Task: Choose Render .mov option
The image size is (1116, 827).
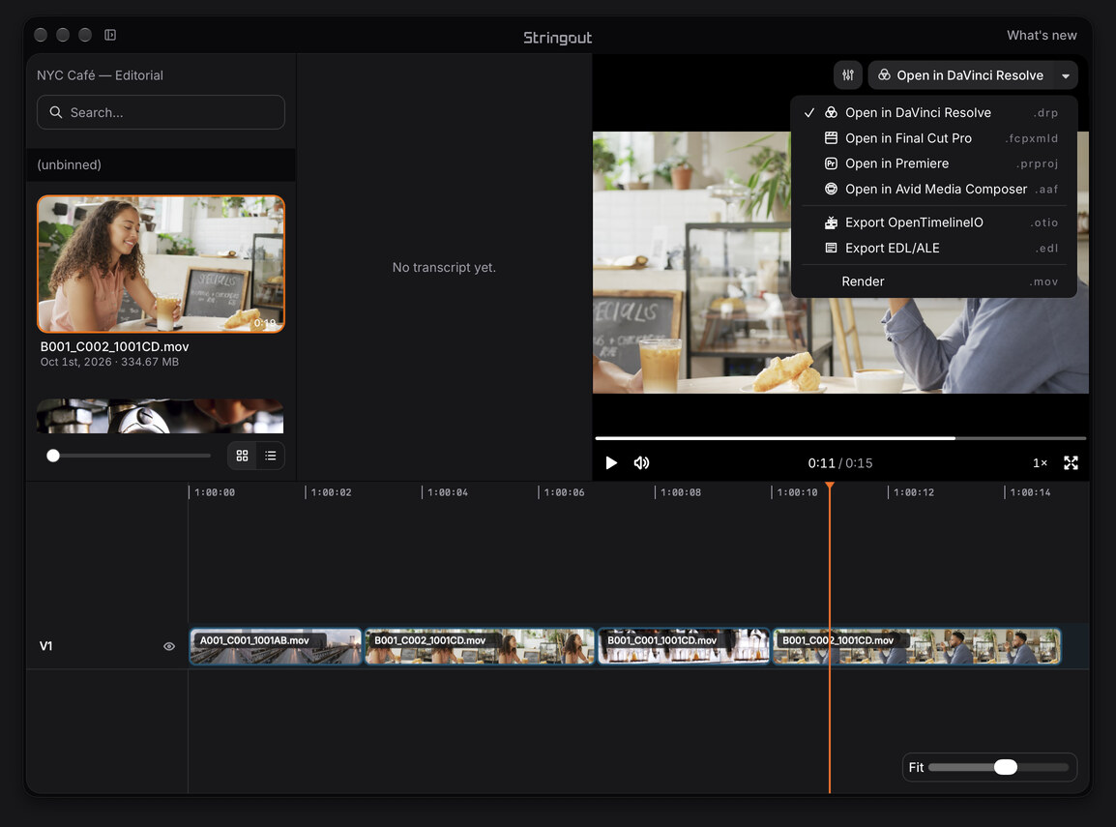Action: (x=934, y=281)
